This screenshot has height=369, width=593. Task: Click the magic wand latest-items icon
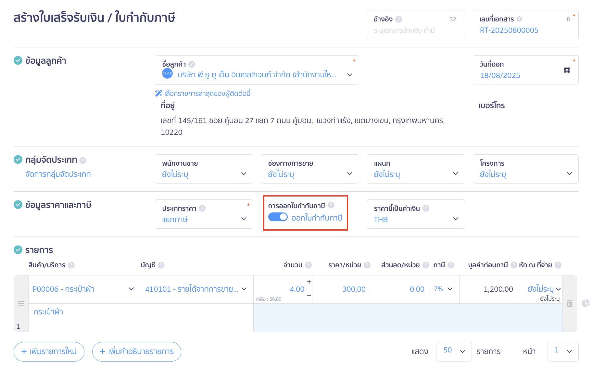coord(158,94)
